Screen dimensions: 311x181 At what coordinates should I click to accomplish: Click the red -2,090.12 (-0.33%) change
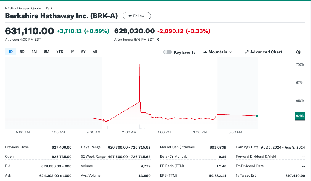point(184,31)
